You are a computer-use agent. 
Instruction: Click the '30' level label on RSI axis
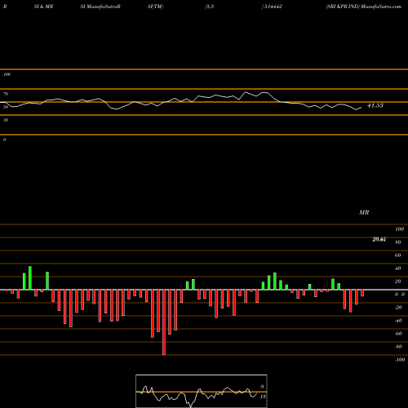click(6, 120)
